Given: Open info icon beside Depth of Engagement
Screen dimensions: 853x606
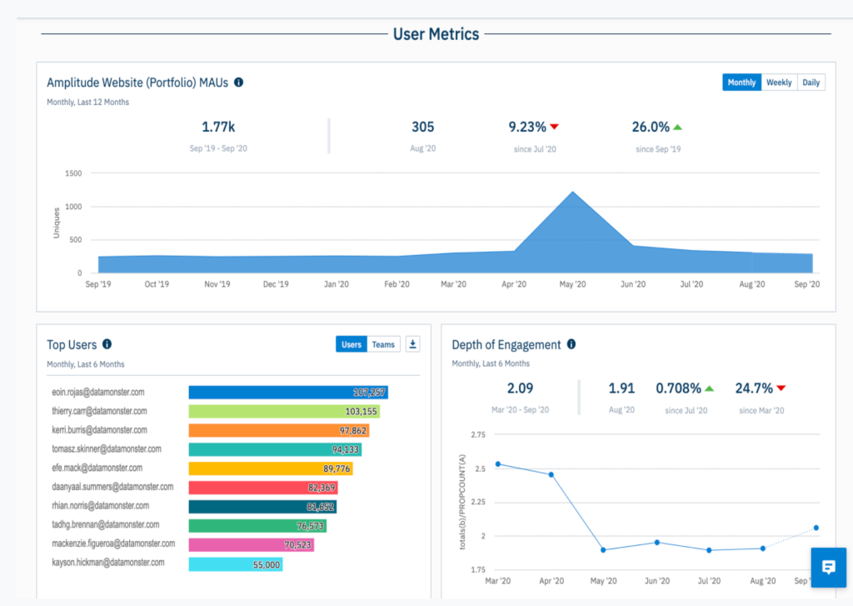Looking at the screenshot, I should pyautogui.click(x=571, y=344).
